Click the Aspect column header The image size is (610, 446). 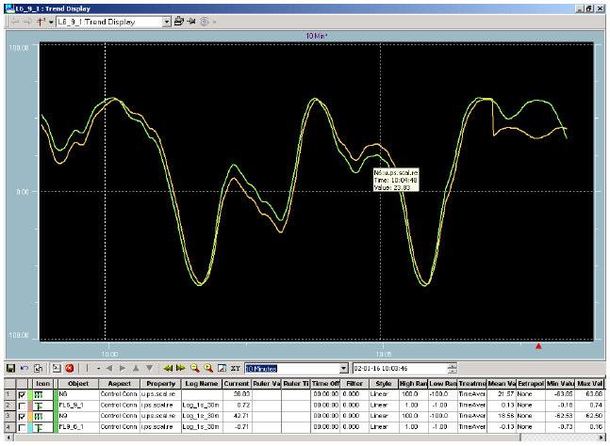click(120, 384)
